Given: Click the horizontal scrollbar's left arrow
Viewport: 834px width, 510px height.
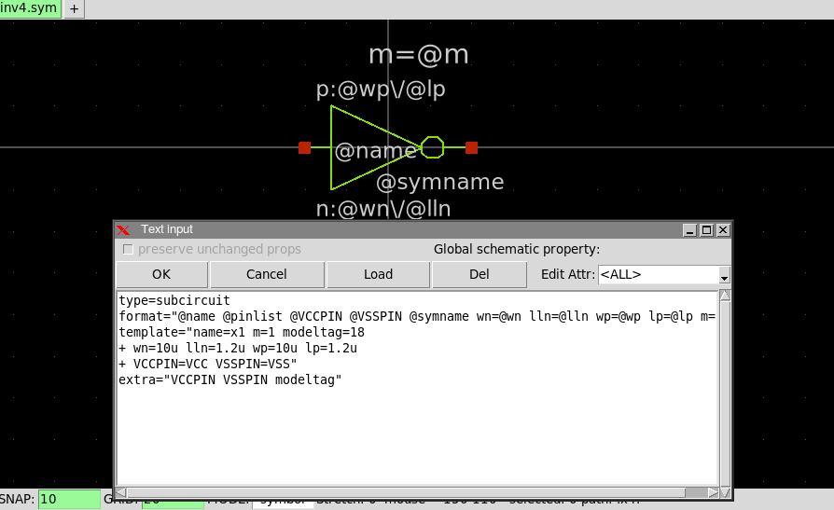Looking at the screenshot, I should [121, 492].
